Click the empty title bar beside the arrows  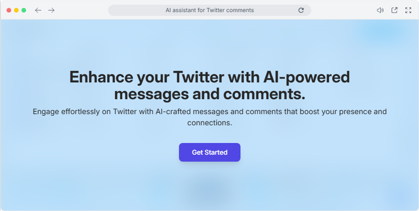(x=80, y=10)
